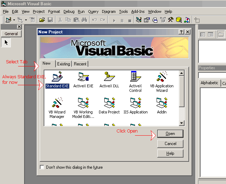Click the project list scroll down arrow
The image size is (226, 184).
click(x=181, y=123)
